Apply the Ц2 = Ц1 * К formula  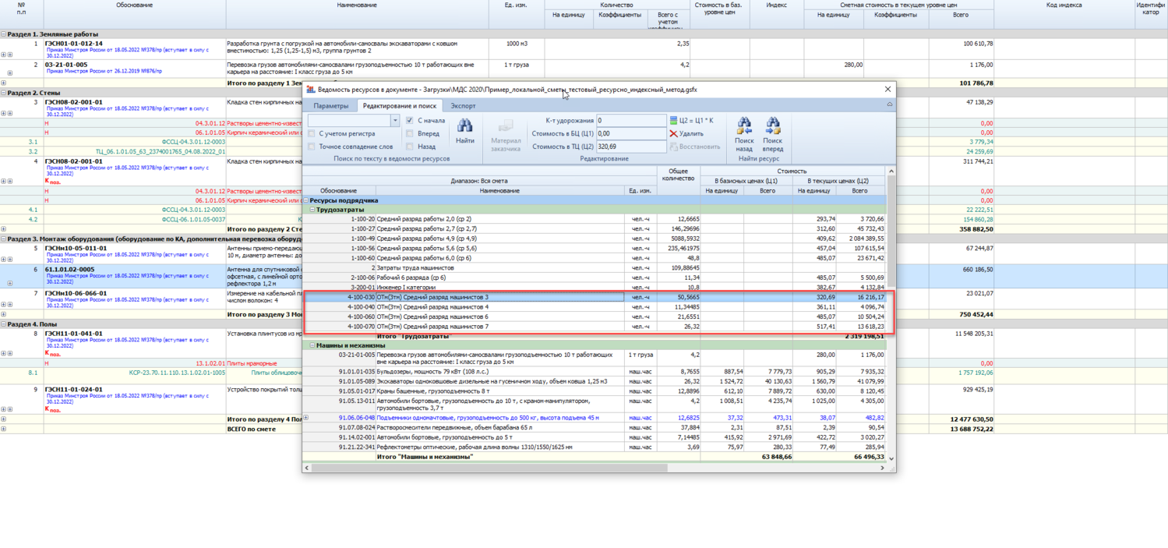[x=692, y=120]
